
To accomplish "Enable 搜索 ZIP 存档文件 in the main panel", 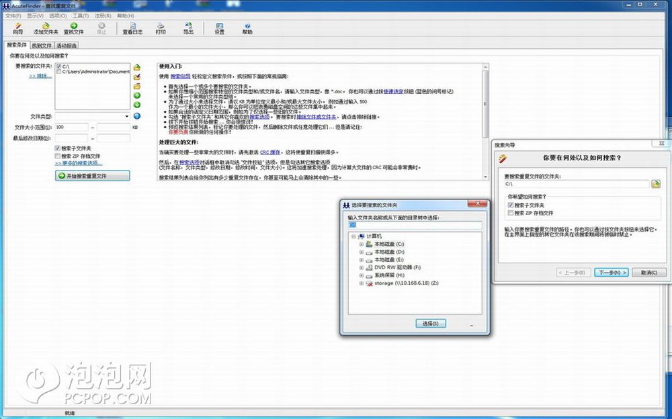I will [x=57, y=156].
